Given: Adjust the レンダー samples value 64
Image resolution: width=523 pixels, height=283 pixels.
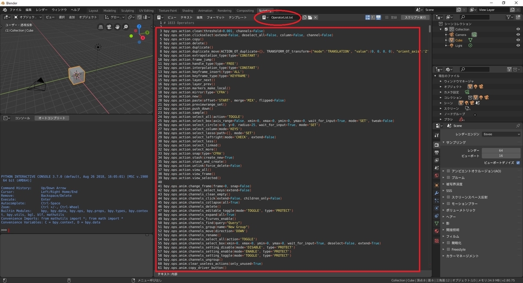Looking at the screenshot, I should [501, 150].
